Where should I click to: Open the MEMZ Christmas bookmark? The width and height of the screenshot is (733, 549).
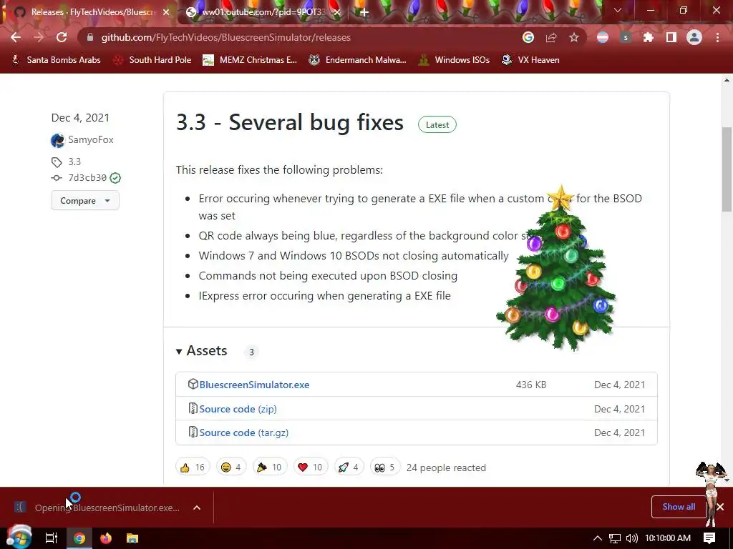tap(250, 60)
